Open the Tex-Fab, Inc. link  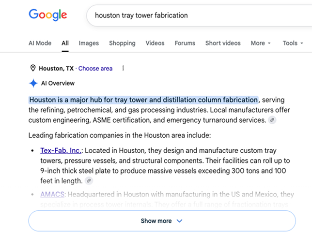coord(61,151)
